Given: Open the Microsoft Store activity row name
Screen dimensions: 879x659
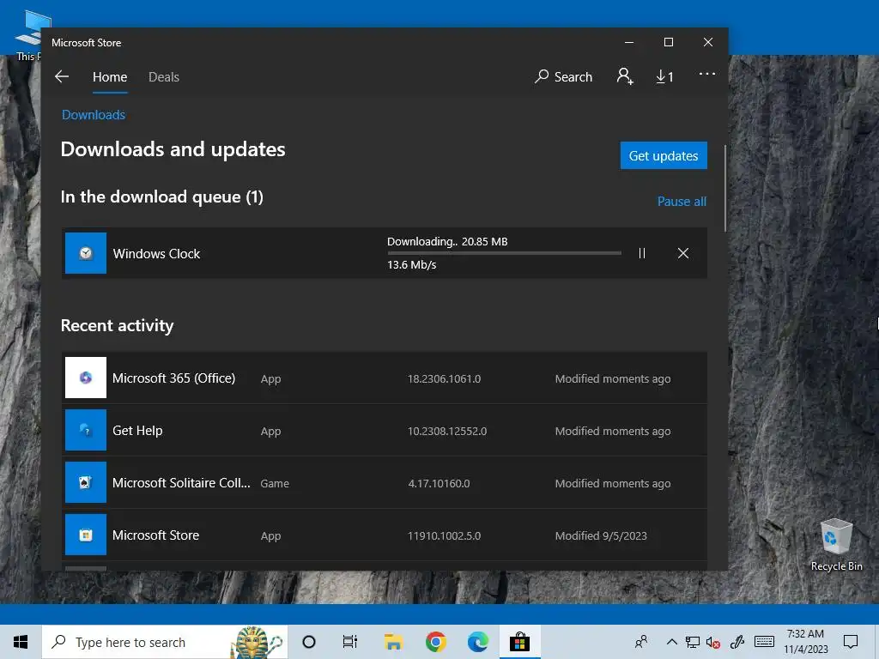Looking at the screenshot, I should (x=156, y=535).
